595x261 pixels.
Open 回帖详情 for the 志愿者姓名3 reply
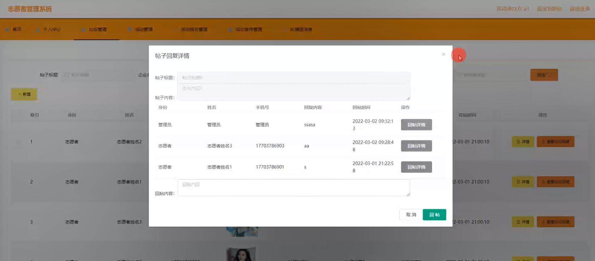[x=416, y=146]
